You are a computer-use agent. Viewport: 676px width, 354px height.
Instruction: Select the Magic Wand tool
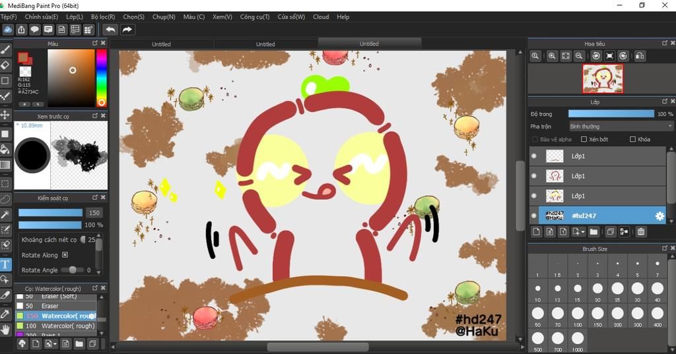5,214
